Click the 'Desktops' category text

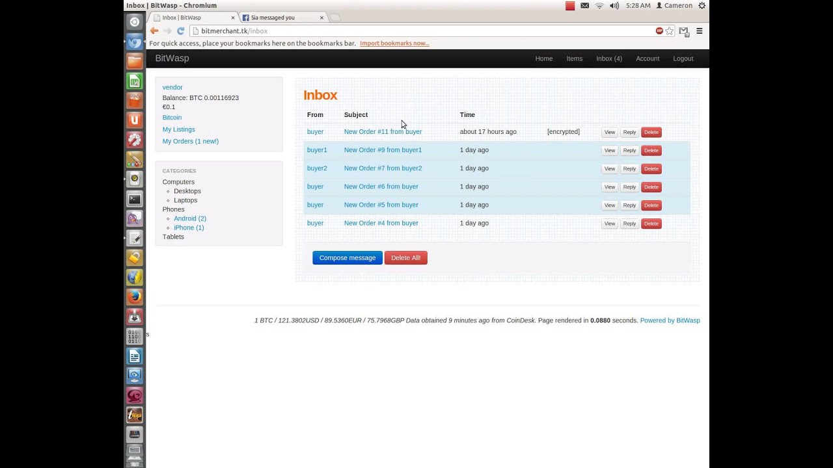click(x=187, y=191)
